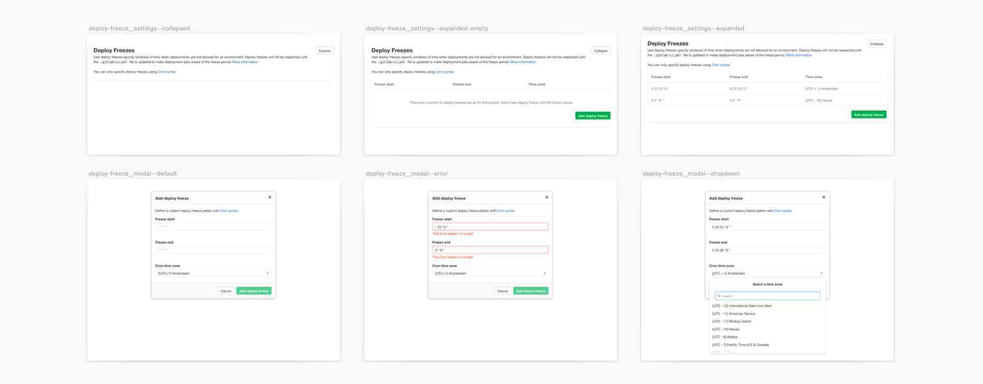Click Add deploy freeze in the expanded-empty frame
Image resolution: width=983 pixels, height=384 pixels.
tap(592, 116)
